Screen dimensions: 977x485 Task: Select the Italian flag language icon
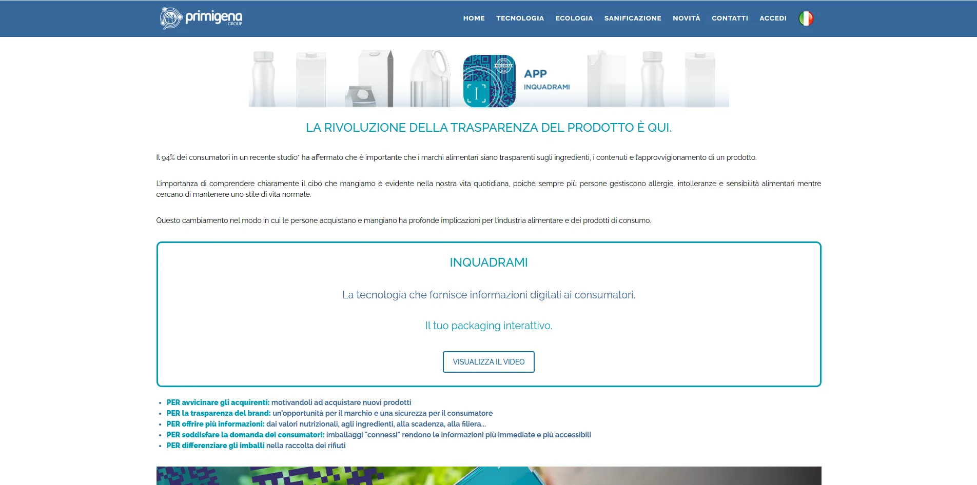tap(806, 18)
